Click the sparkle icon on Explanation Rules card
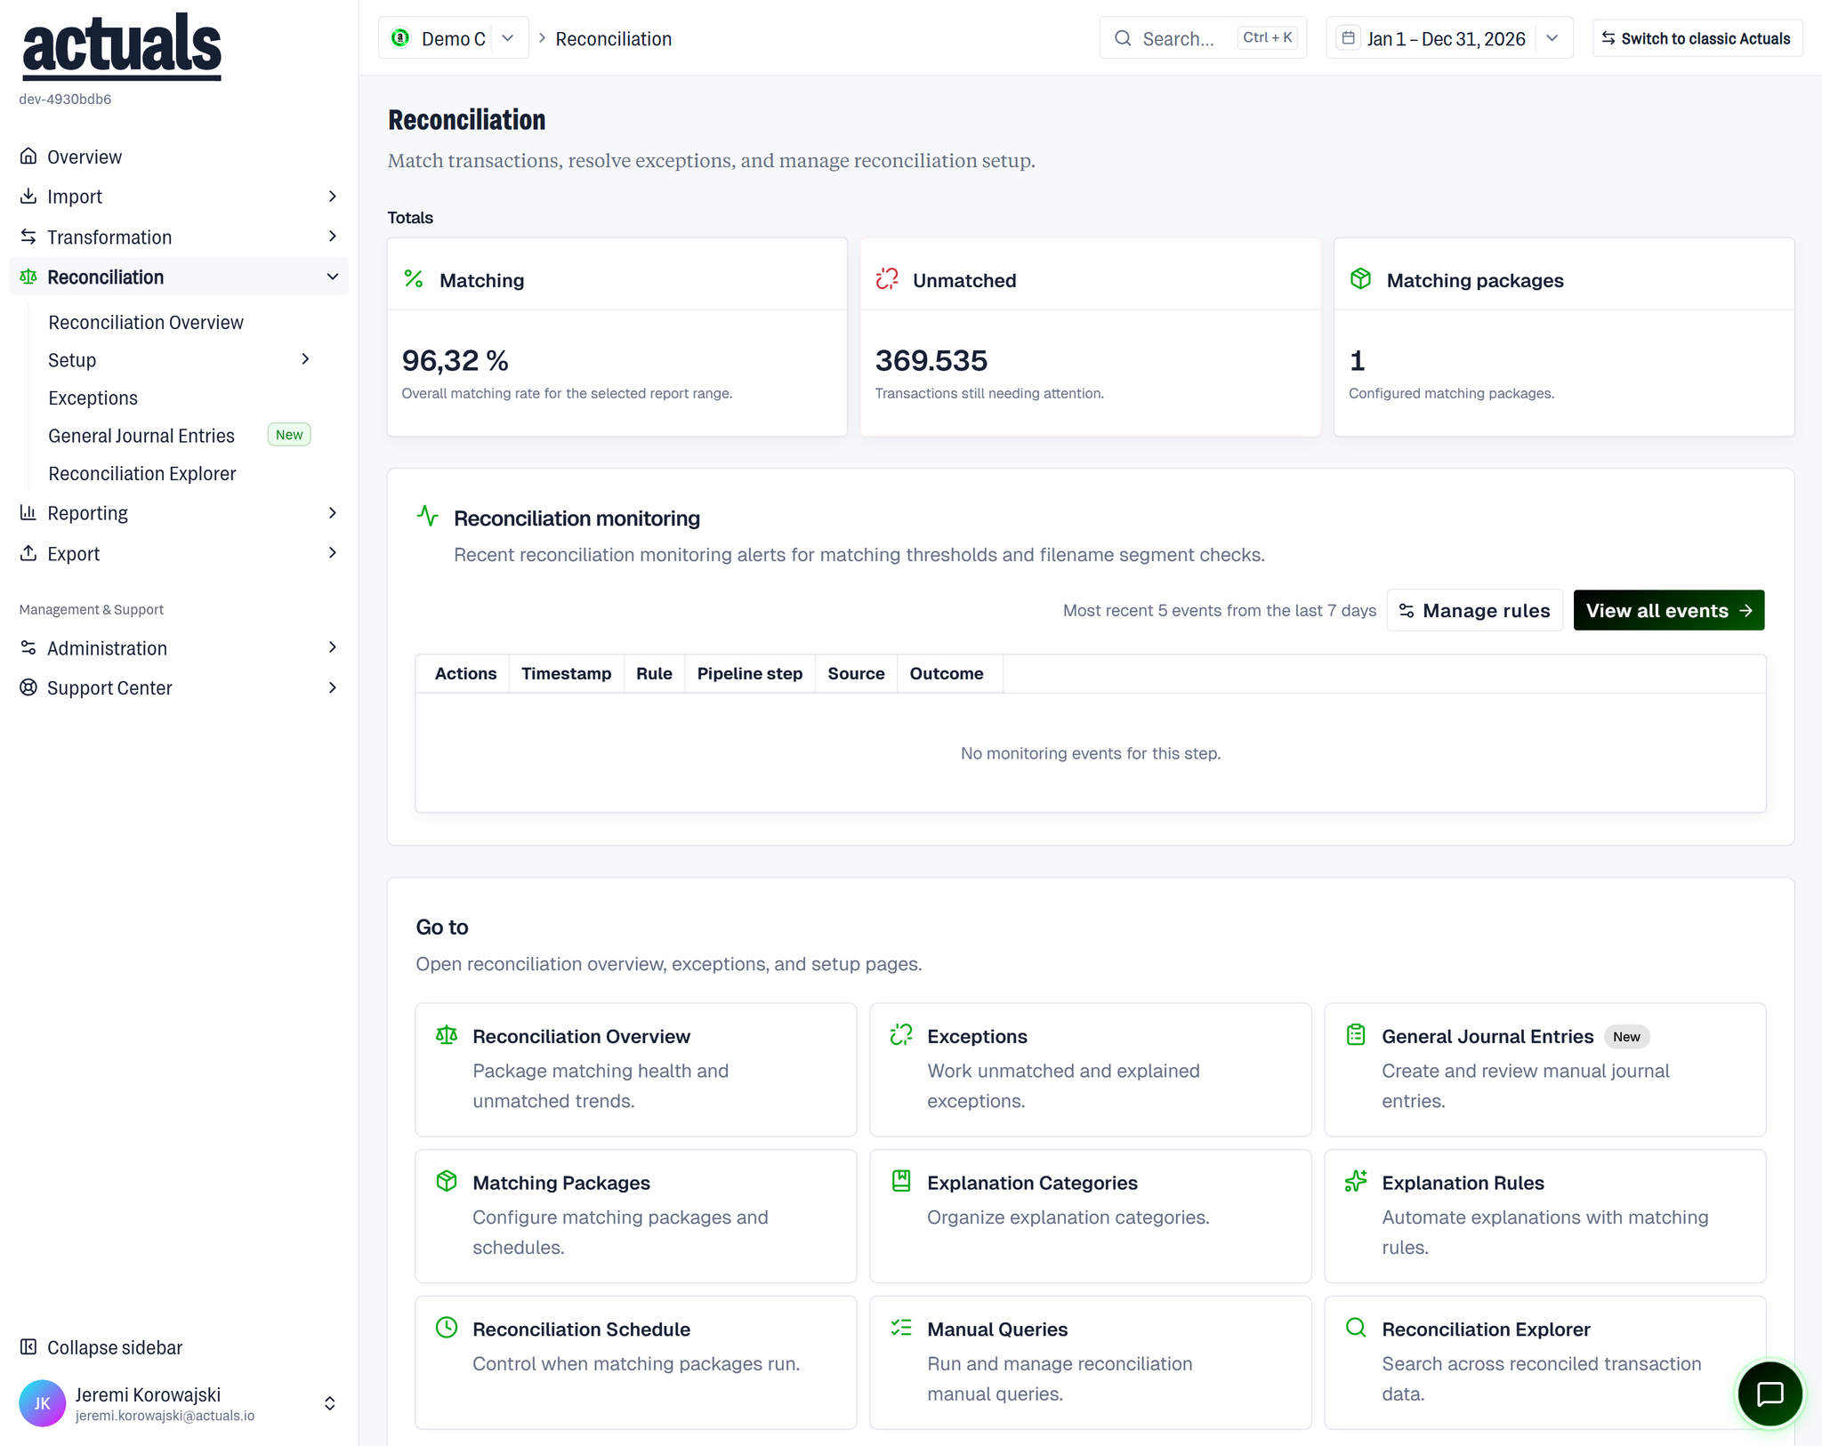The width and height of the screenshot is (1822, 1446). pyautogui.click(x=1356, y=1181)
